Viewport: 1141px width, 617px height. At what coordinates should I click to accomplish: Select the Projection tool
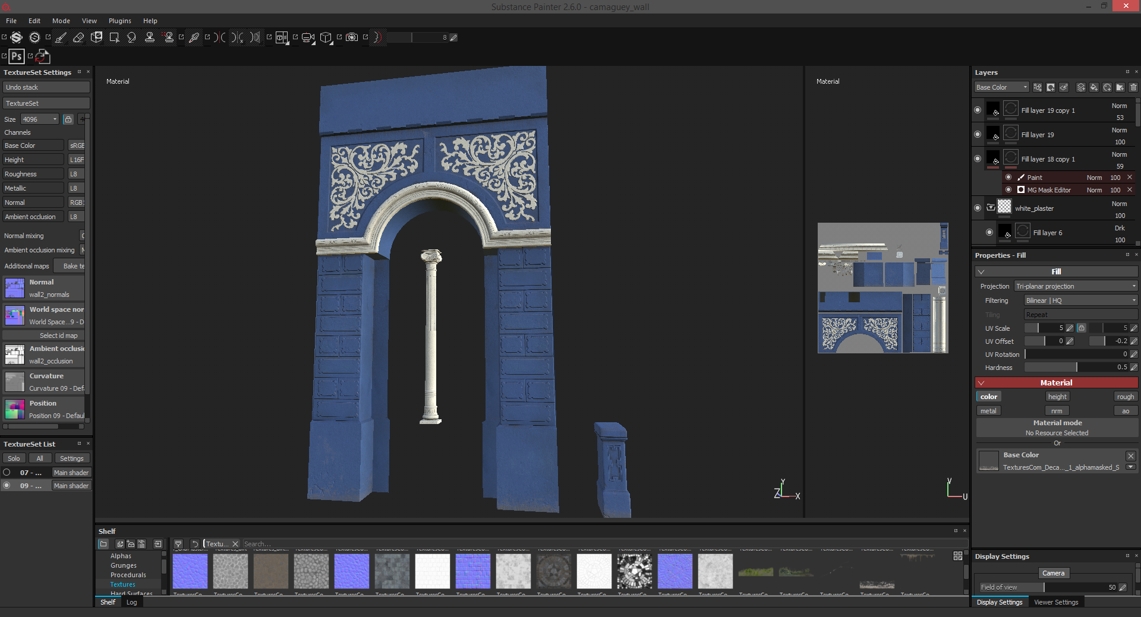[96, 37]
